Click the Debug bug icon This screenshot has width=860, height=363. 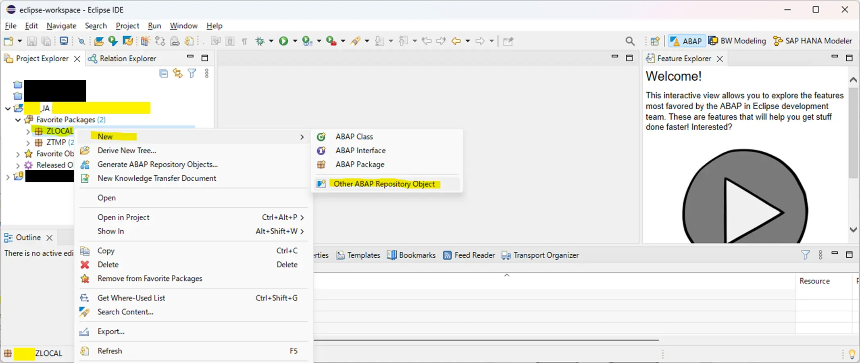tap(260, 41)
